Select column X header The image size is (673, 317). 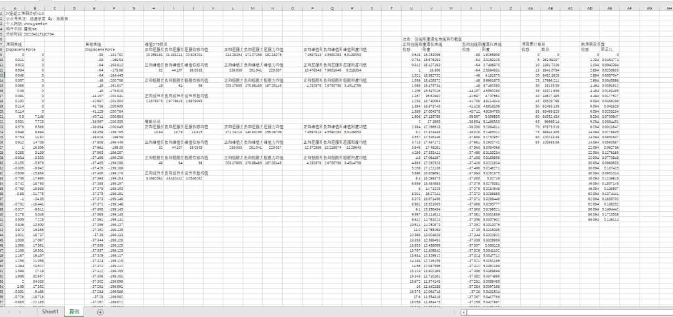tap(471, 8)
